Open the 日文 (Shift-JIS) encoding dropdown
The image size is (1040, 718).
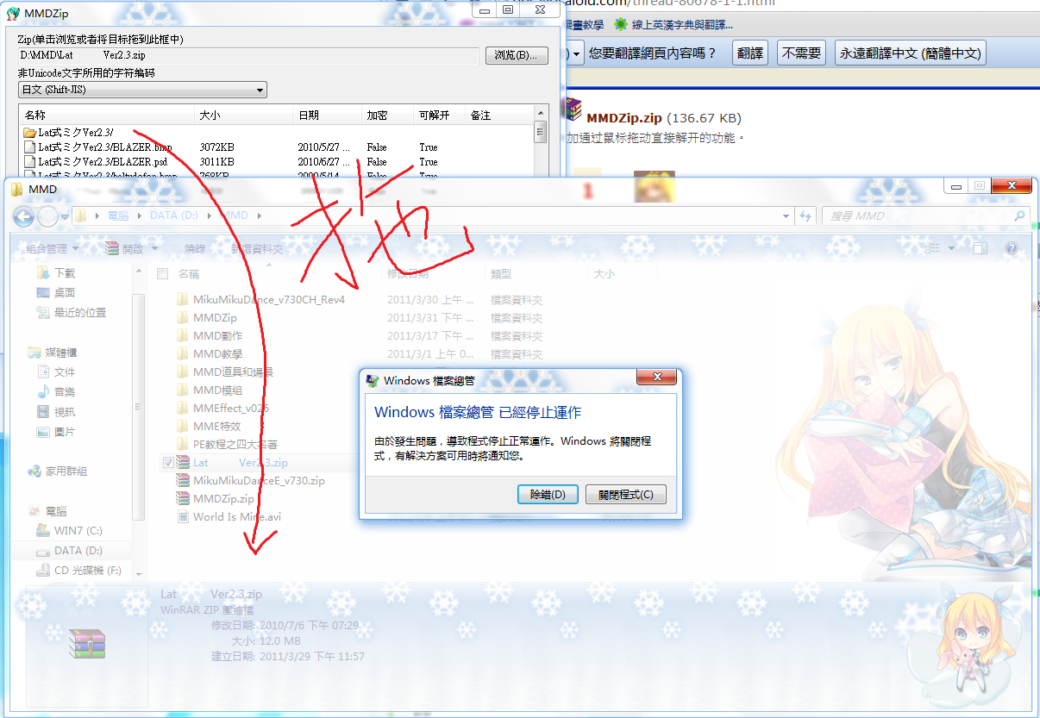(x=142, y=90)
